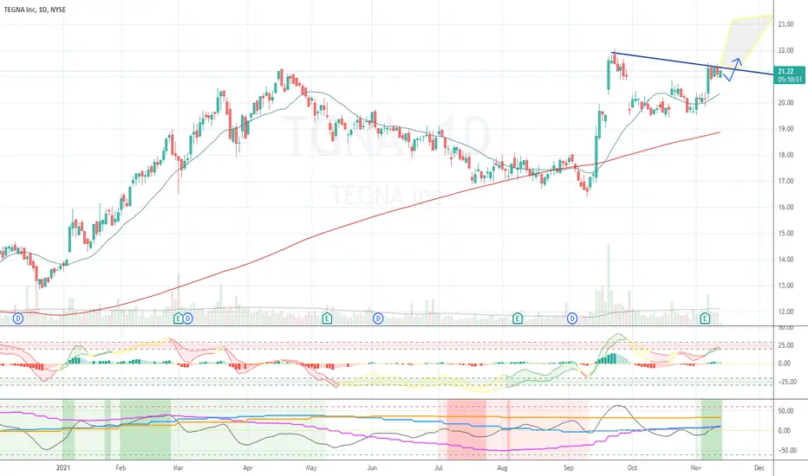Click the Jul label on the time axis
Viewport: 808px width, 476px height.
[439, 467]
